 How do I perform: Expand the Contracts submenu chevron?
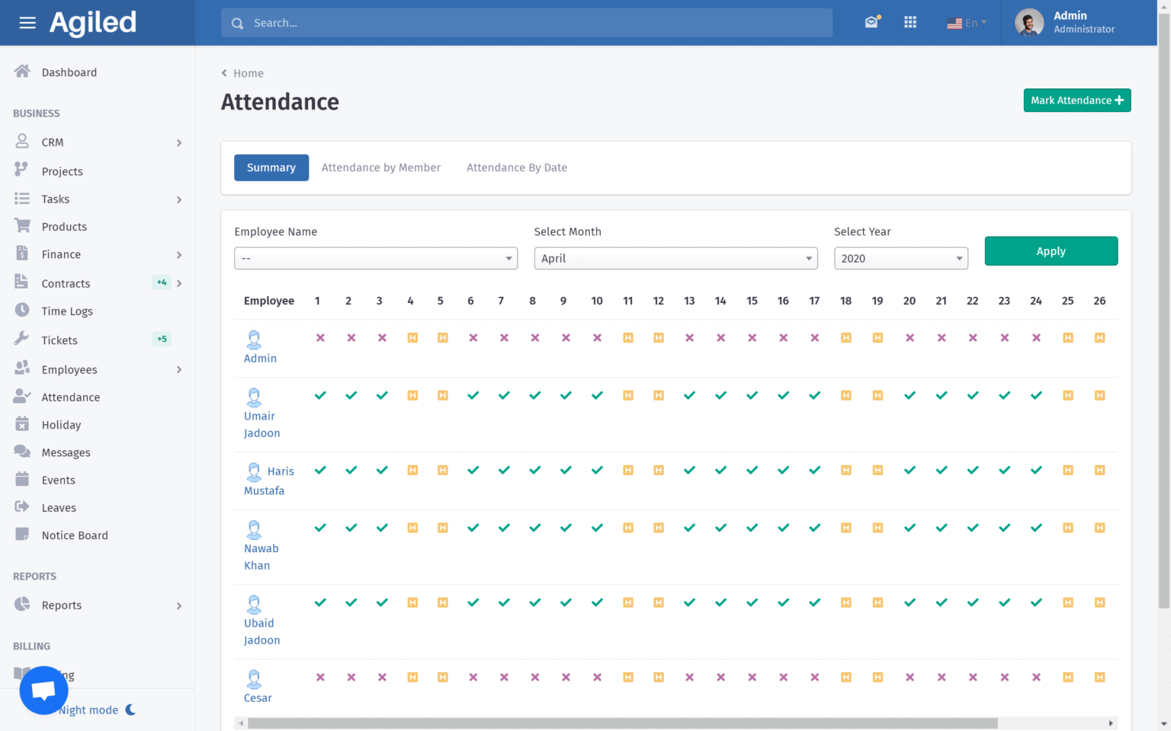[x=179, y=283]
